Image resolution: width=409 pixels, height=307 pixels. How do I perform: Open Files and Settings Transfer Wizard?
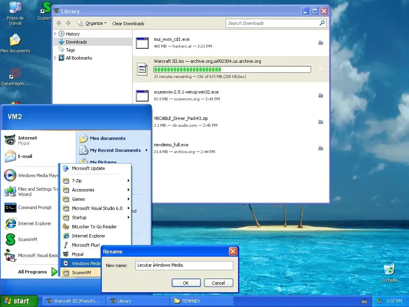(31, 191)
